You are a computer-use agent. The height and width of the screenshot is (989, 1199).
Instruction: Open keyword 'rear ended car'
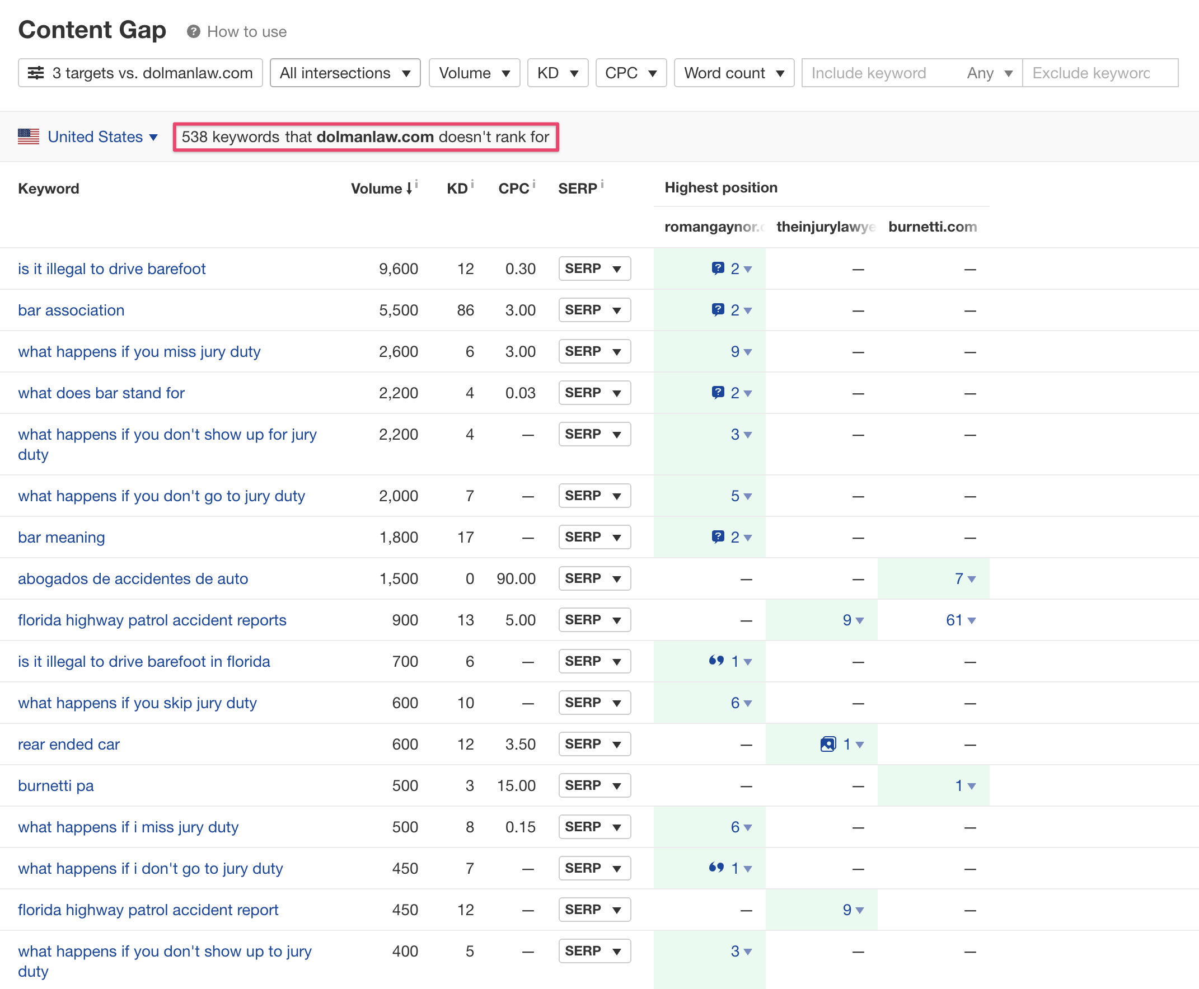click(69, 745)
